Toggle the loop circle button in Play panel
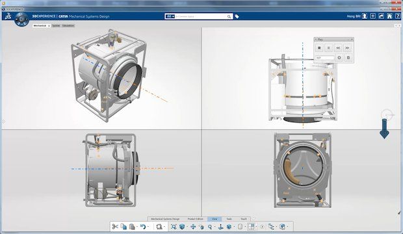This screenshot has width=403, height=234. pos(339,58)
